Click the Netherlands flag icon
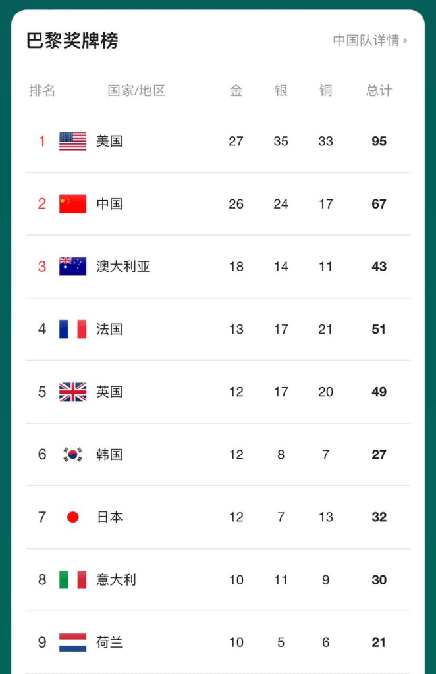This screenshot has width=436, height=674. [x=72, y=642]
